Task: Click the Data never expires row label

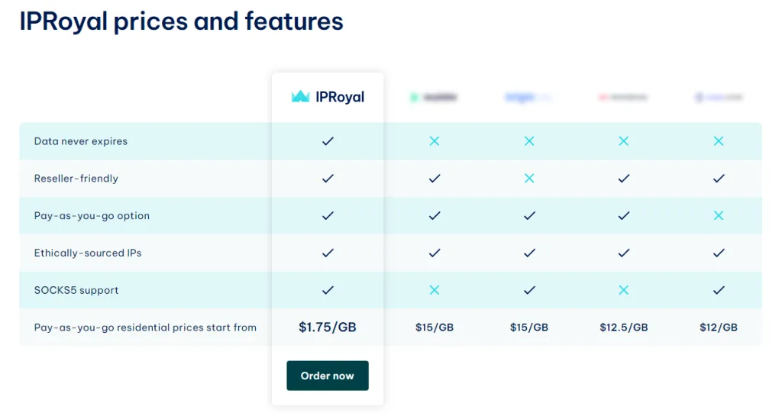Action: coord(81,141)
